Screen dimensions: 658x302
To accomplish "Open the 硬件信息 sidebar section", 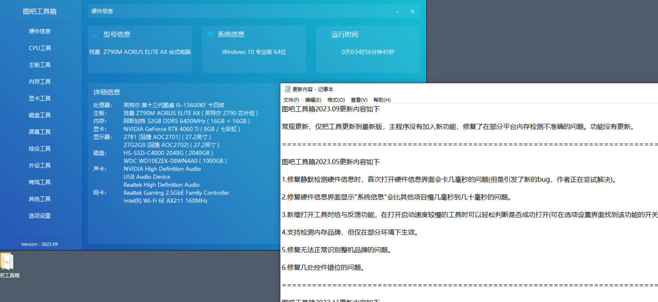I will click(40, 32).
